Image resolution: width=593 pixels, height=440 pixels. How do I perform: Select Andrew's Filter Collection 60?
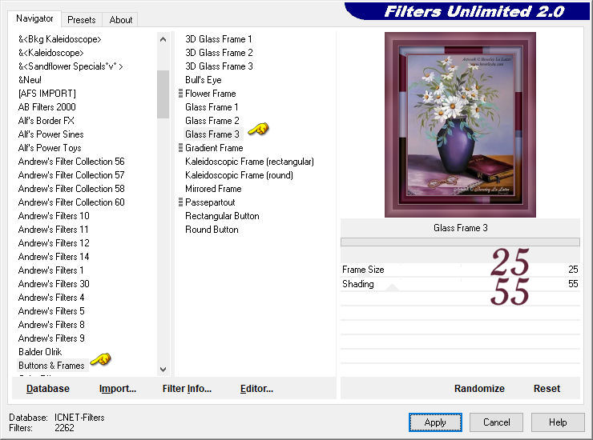coord(71,202)
